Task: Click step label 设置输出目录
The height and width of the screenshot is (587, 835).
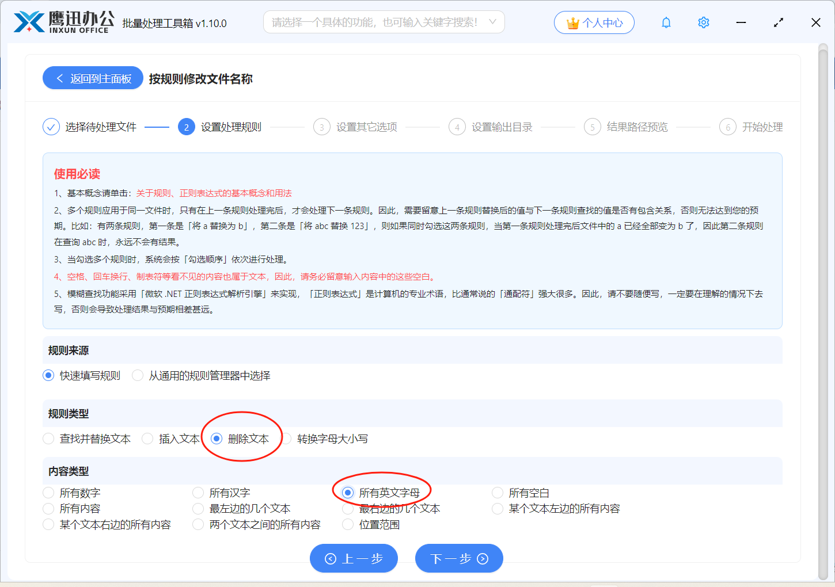Action: tap(502, 127)
